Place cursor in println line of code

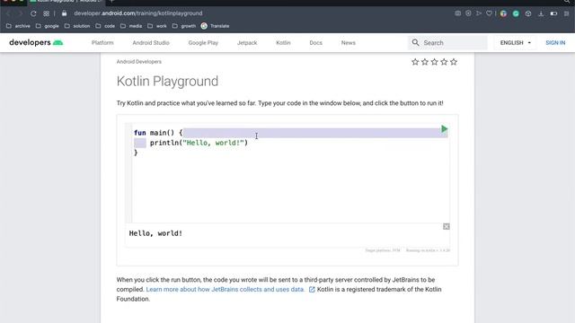coord(199,143)
